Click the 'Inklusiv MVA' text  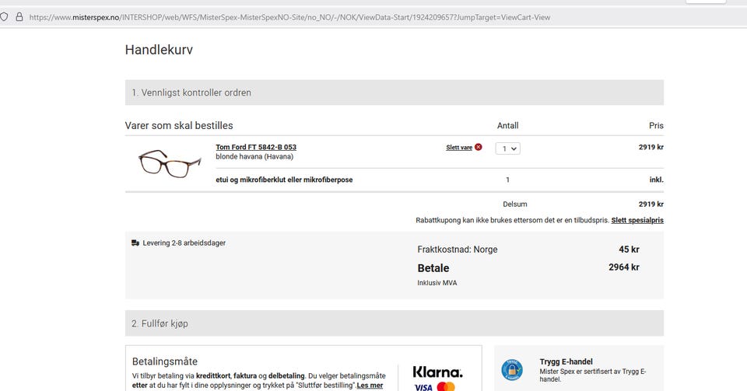437,283
